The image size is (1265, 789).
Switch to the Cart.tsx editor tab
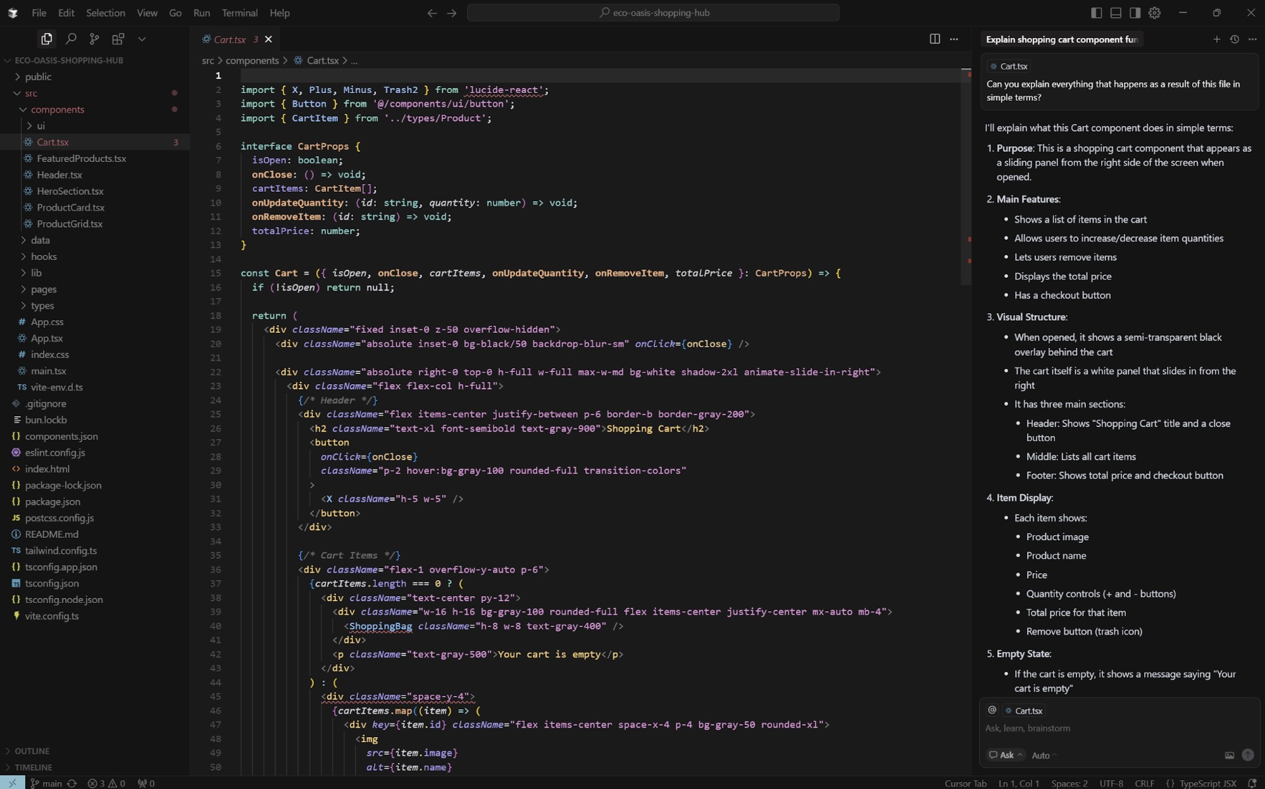[229, 39]
